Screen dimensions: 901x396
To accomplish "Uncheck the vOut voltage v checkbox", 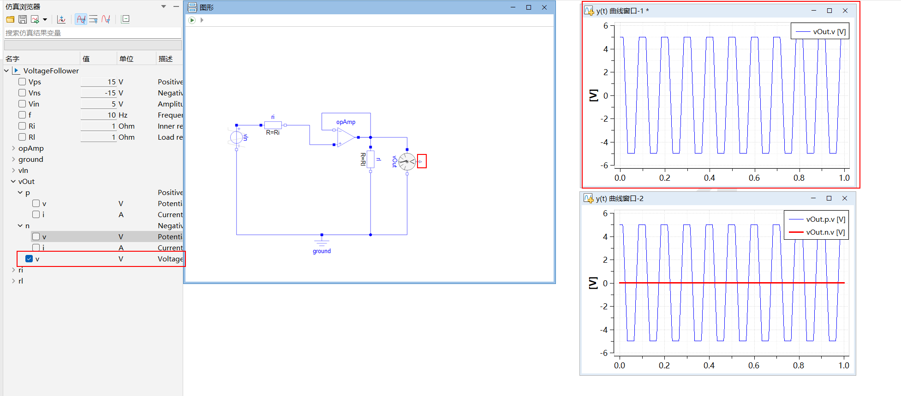I will tap(29, 259).
